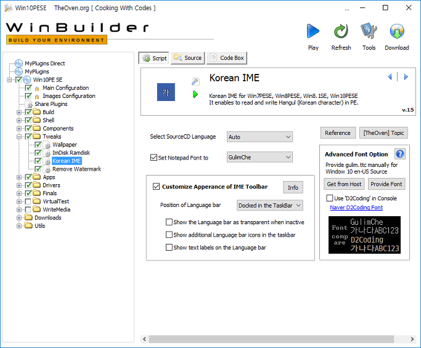Click the Play build icon
Image resolution: width=421 pixels, height=348 pixels.
[313, 31]
